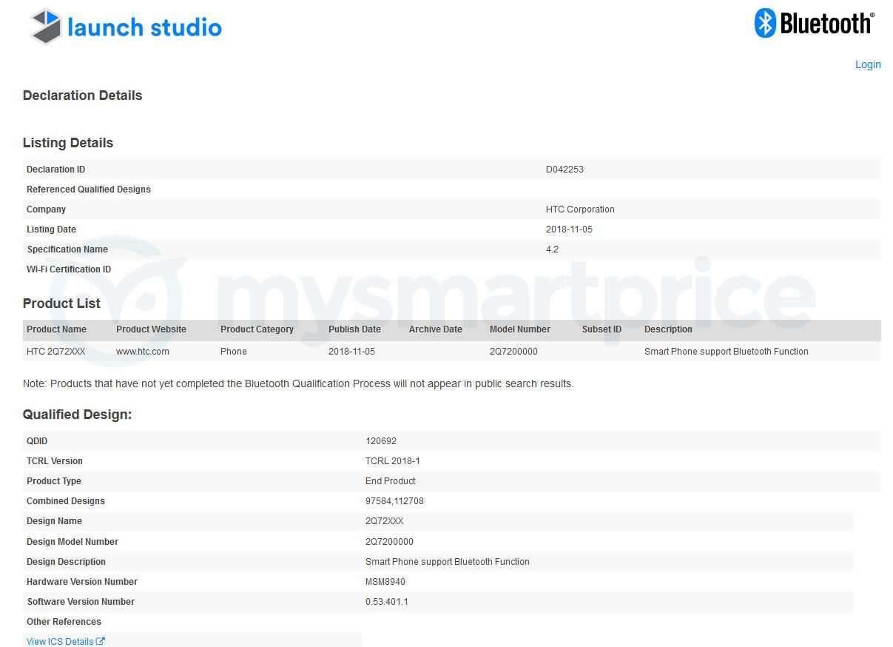Click the Description column header
The image size is (893, 647).
(x=668, y=329)
